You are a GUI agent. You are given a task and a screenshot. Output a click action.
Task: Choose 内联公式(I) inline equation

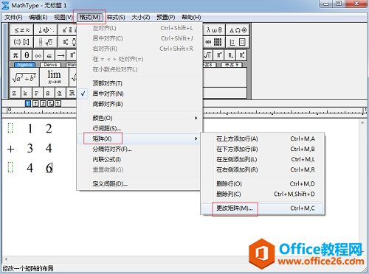point(107,159)
